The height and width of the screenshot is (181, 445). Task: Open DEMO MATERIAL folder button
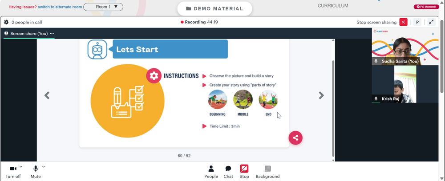pyautogui.click(x=214, y=8)
